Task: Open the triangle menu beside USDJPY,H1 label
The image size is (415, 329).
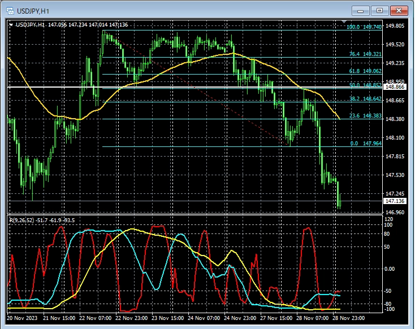Action: point(11,24)
